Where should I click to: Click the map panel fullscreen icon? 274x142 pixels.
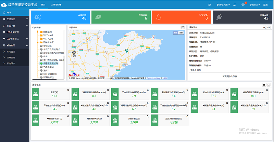click(183, 27)
